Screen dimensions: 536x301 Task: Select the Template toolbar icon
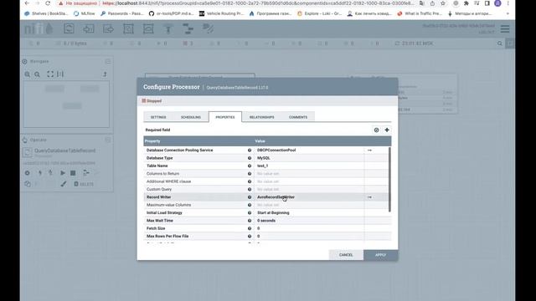[x=188, y=28]
